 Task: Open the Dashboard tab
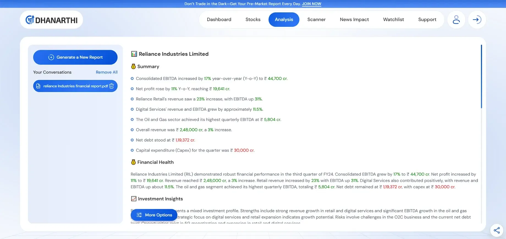(x=219, y=19)
